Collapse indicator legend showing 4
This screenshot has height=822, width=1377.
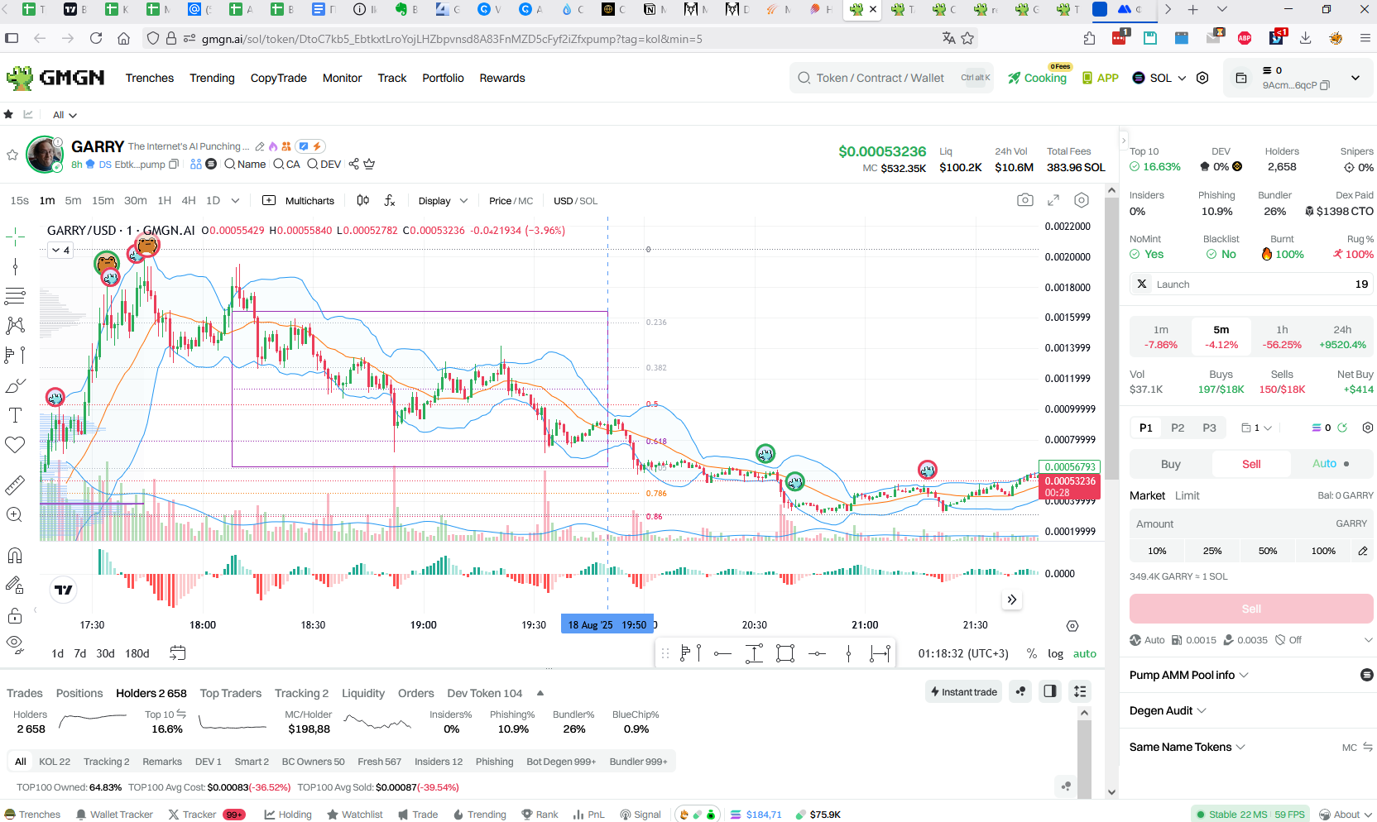pos(60,250)
